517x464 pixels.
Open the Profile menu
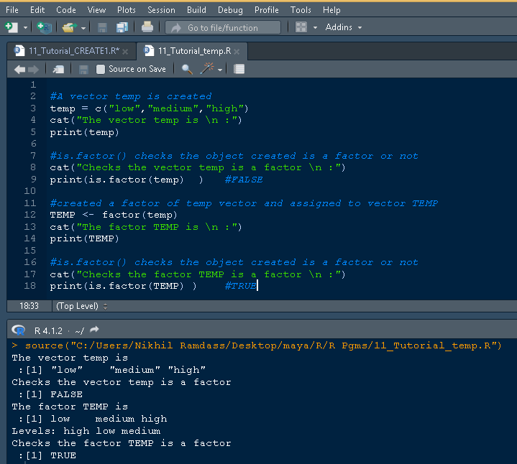click(x=267, y=10)
